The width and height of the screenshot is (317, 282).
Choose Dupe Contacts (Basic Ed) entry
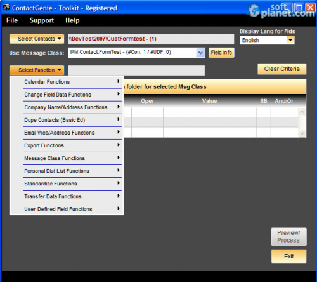67,120
